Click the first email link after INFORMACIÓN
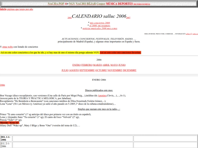Screen dimensions: 198x148 (189, 34)
